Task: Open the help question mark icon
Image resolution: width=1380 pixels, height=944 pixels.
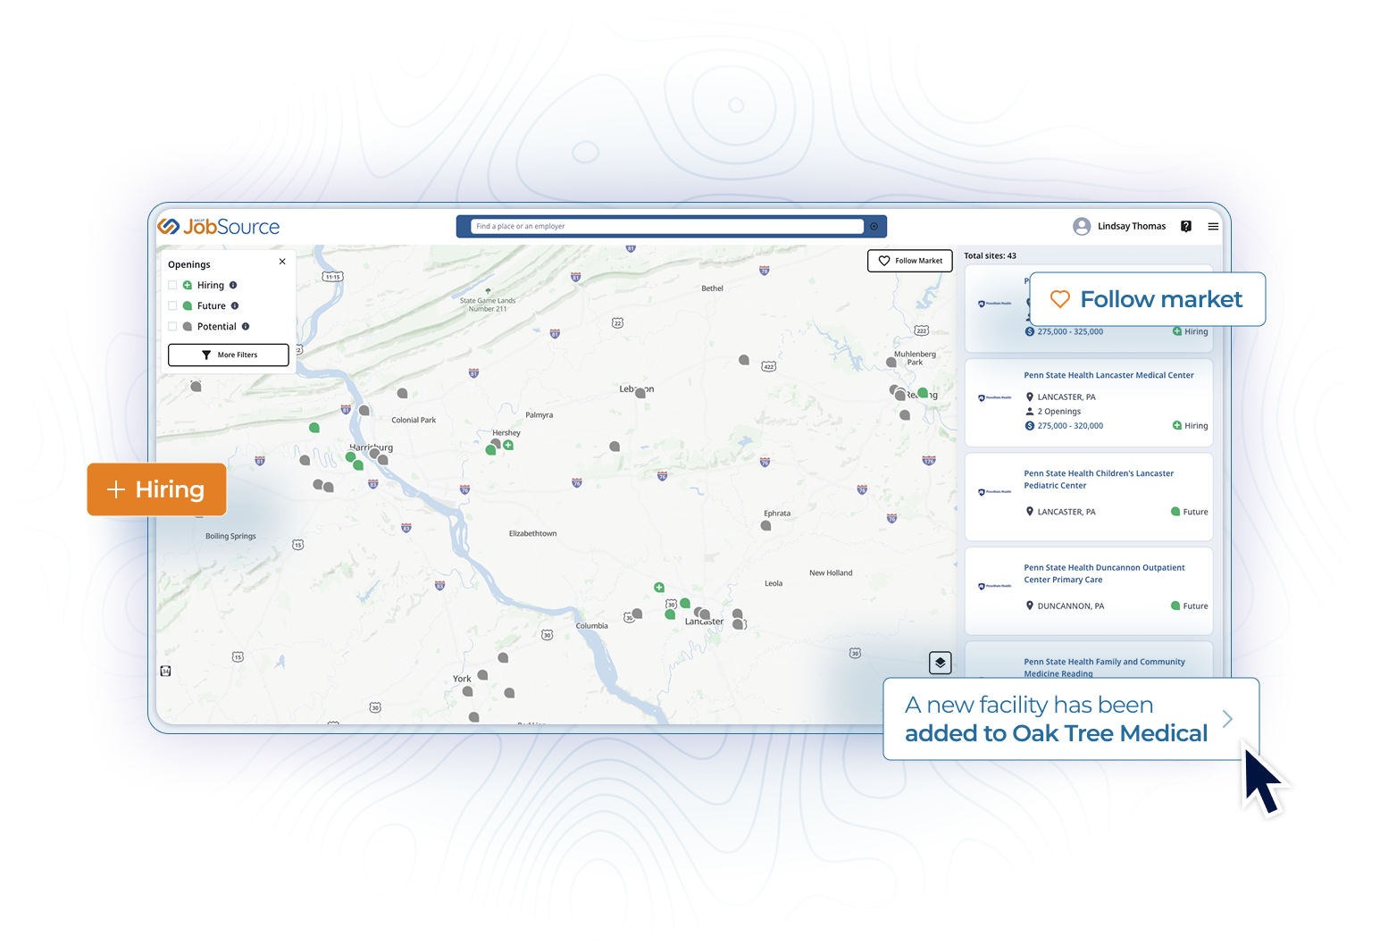Action: pos(1186,226)
